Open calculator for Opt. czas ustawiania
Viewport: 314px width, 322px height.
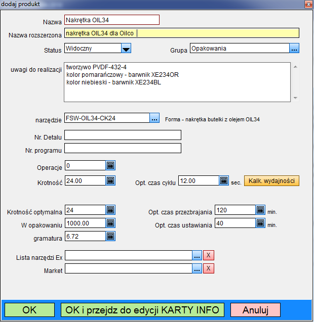[x=260, y=223]
